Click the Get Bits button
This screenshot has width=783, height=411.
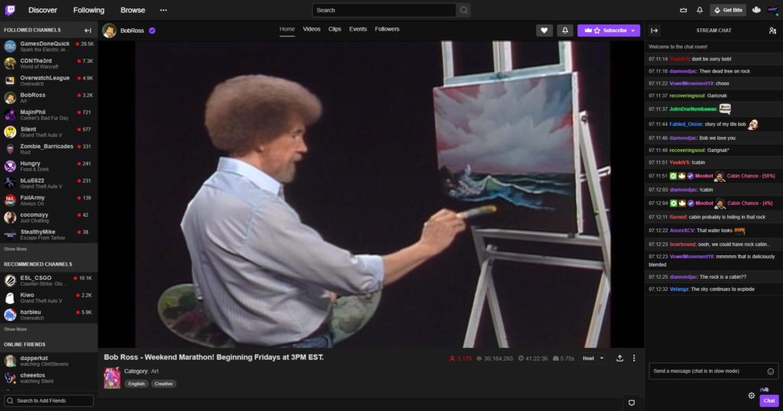(x=729, y=10)
